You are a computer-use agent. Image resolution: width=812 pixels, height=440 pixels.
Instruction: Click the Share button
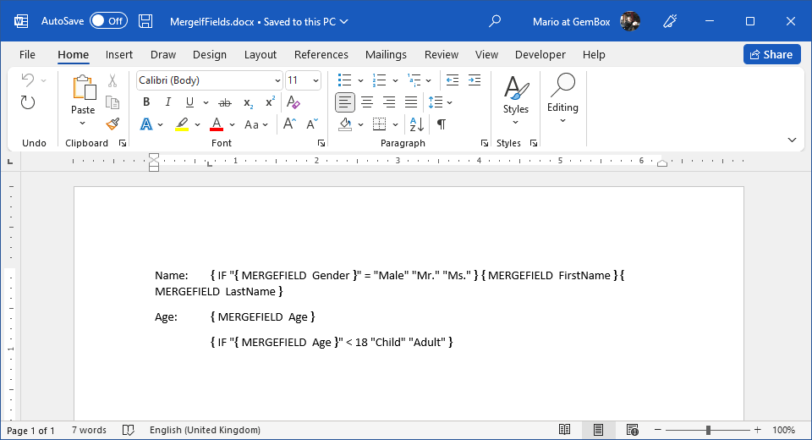pyautogui.click(x=771, y=54)
